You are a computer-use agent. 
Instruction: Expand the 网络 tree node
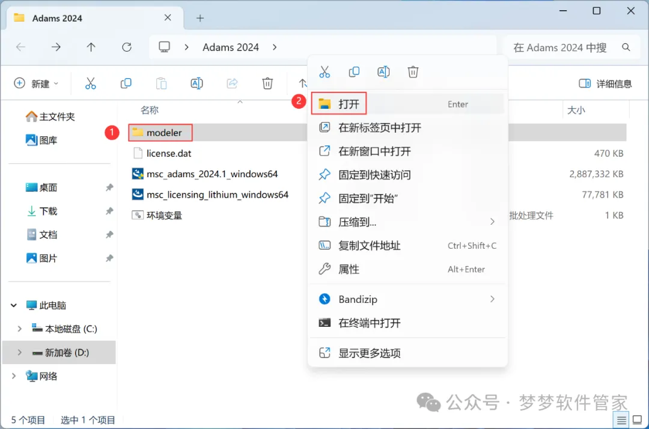point(14,376)
